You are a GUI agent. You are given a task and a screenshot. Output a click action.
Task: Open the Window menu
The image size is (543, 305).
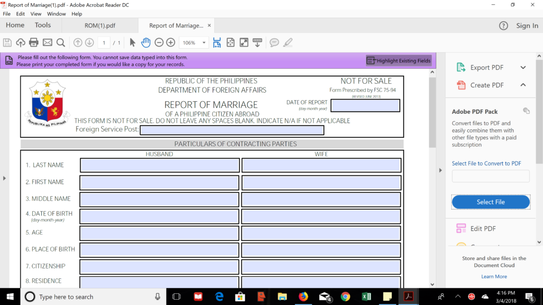pyautogui.click(x=56, y=14)
